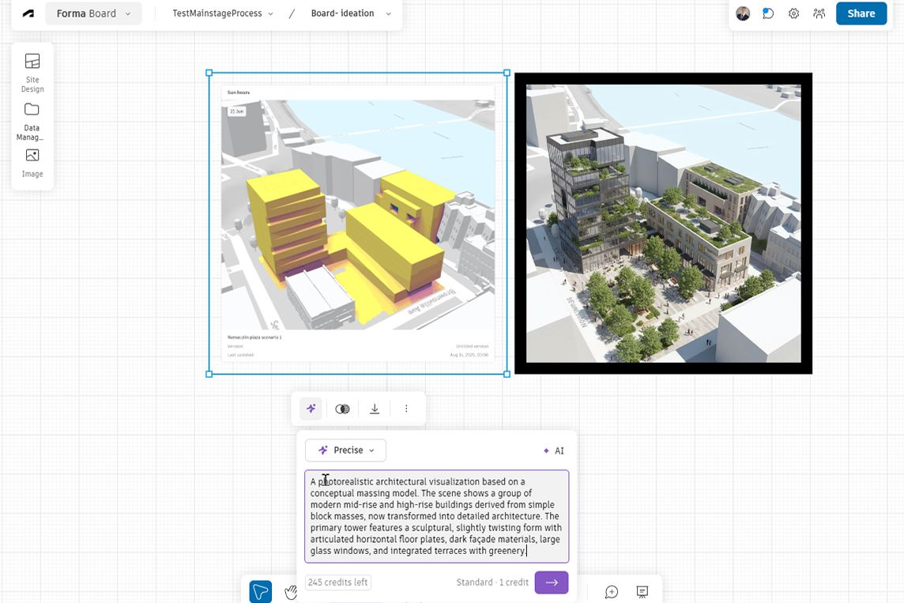Open the Forma Board dropdown
Image resolution: width=904 pixels, height=603 pixels.
93,13
